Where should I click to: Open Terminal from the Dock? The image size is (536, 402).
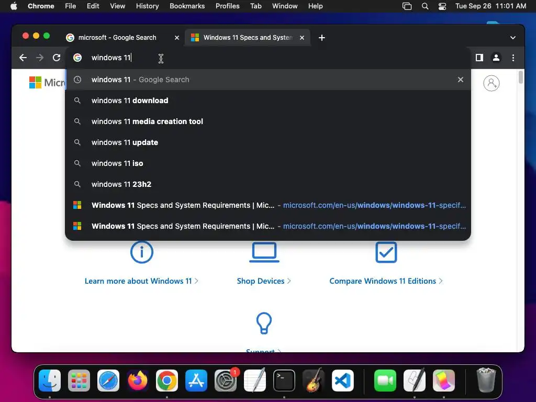[284, 381]
